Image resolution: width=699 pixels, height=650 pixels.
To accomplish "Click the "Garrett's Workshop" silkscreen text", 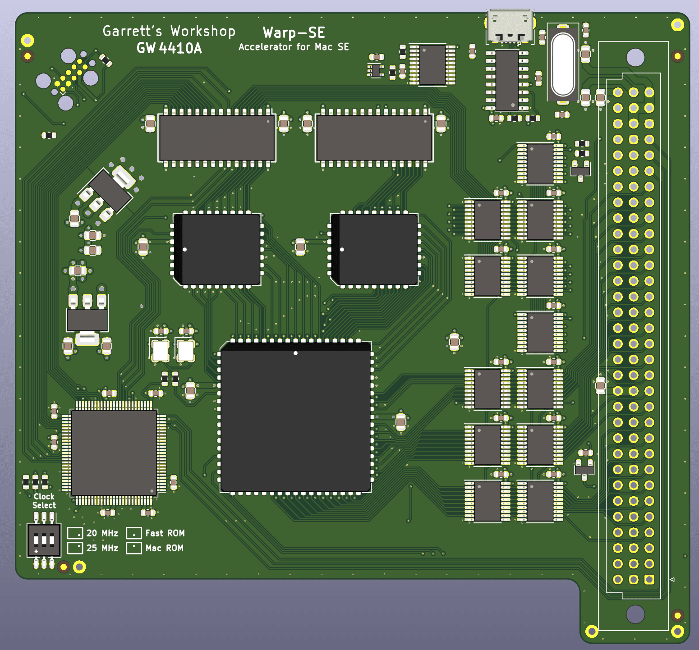I will [x=169, y=31].
